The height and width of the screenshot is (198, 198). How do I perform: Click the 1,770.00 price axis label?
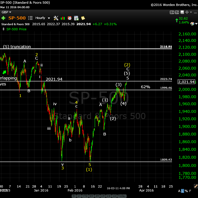point(187,177)
